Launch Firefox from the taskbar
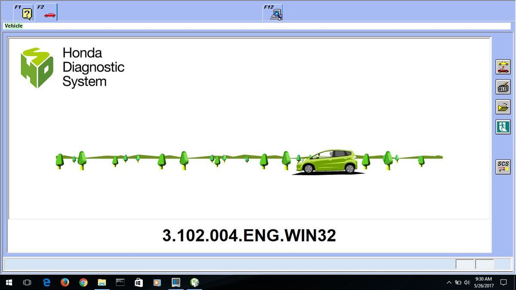 (65, 282)
